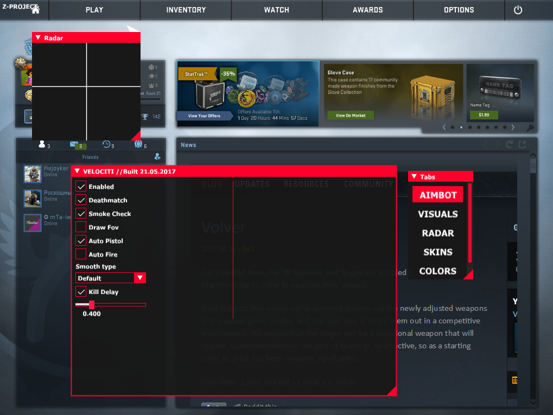Click the trophy icon near 142
Screen dimensions: 553x415
[145, 117]
